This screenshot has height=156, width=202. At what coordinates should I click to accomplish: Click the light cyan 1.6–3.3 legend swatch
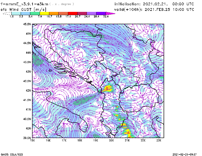tap(16, 13)
